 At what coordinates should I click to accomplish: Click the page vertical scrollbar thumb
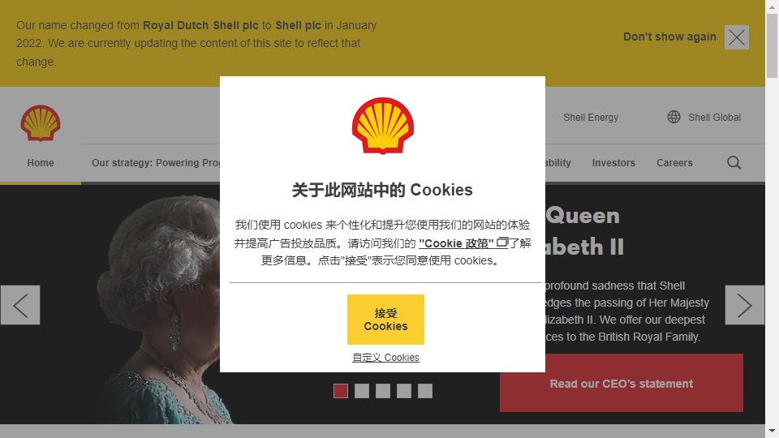[x=772, y=45]
